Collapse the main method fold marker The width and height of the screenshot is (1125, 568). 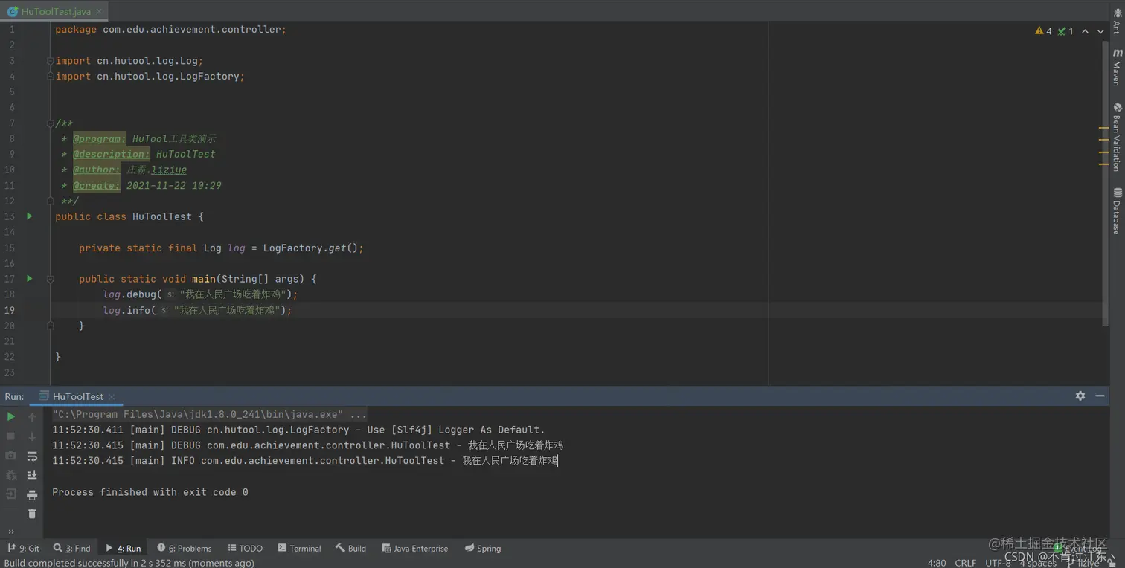pyautogui.click(x=50, y=280)
